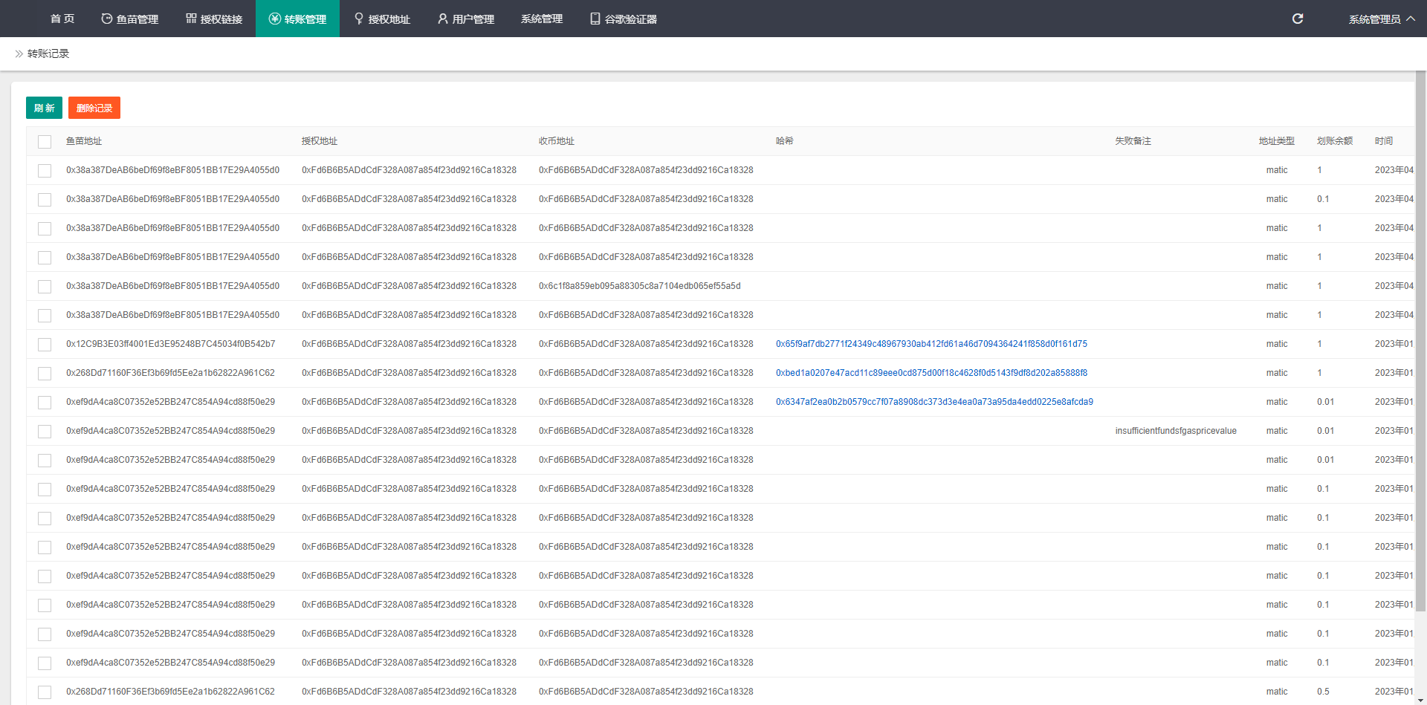
Task: Click the phone icon for 谷歌验证器
Action: point(595,19)
